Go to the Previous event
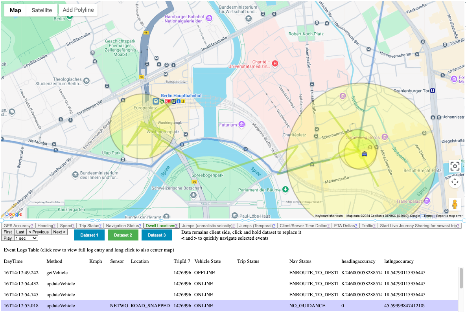This screenshot has width=466, height=312. coord(39,232)
